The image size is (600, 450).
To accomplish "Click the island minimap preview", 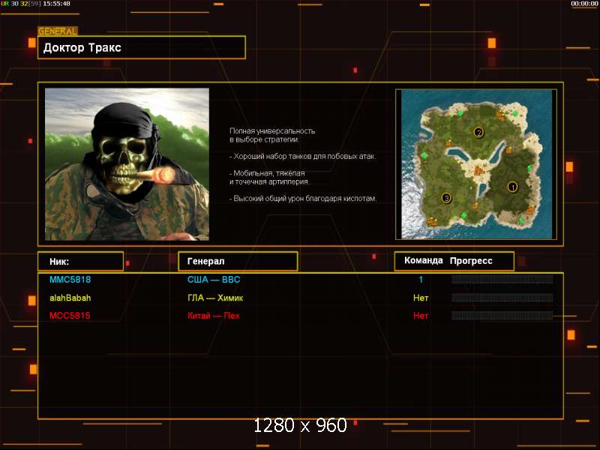I will tap(476, 164).
